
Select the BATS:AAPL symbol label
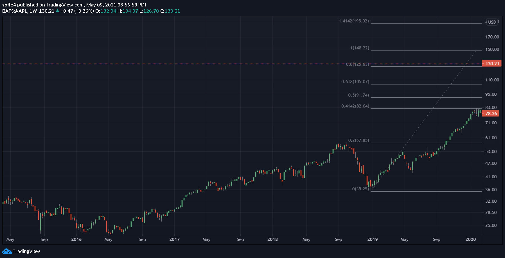15,11
